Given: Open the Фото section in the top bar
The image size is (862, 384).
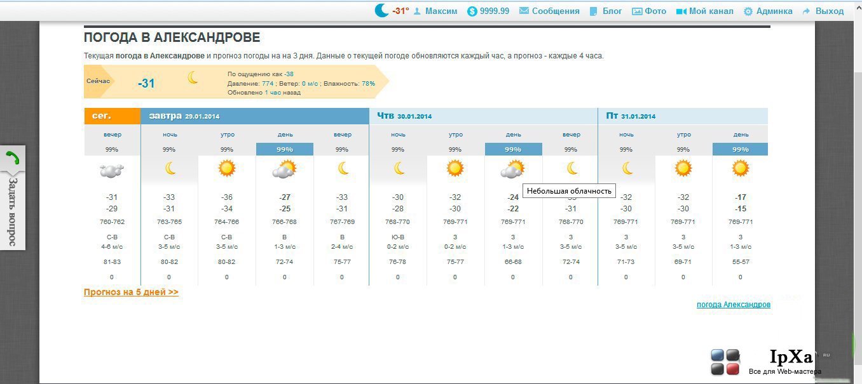Looking at the screenshot, I should tap(649, 11).
